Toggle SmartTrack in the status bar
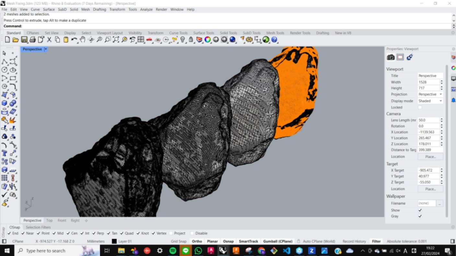The height and width of the screenshot is (256, 456). (x=248, y=241)
